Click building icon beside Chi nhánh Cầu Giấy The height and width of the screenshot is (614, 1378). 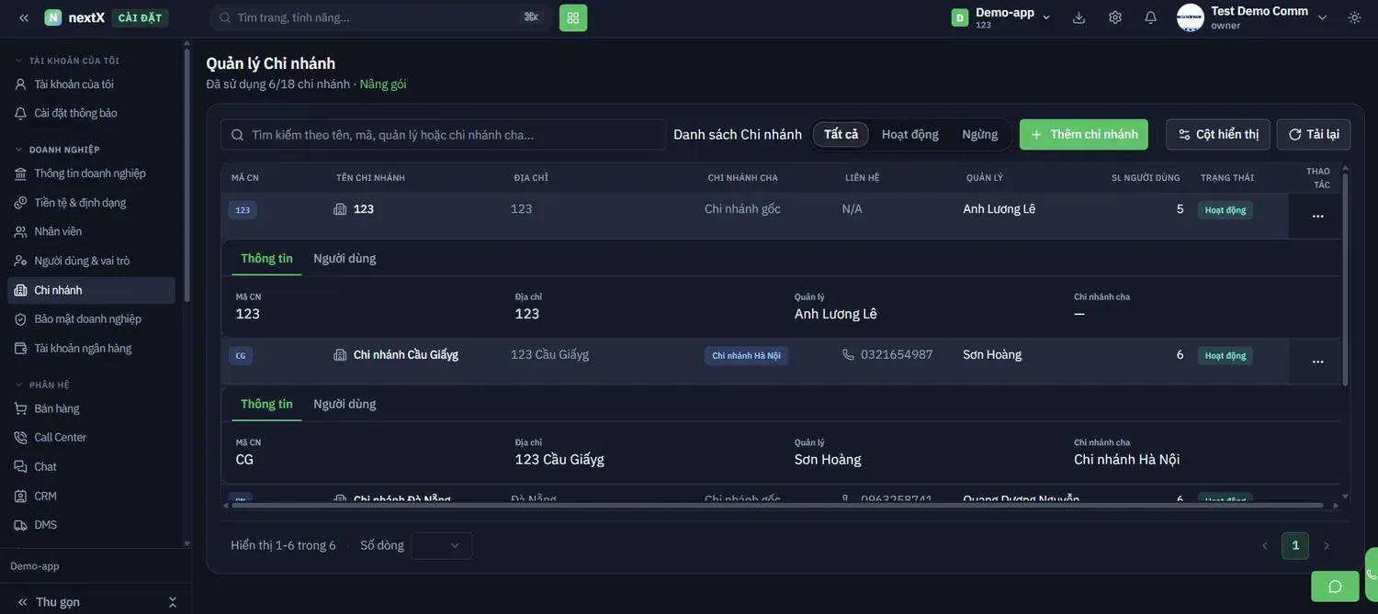[x=340, y=354]
